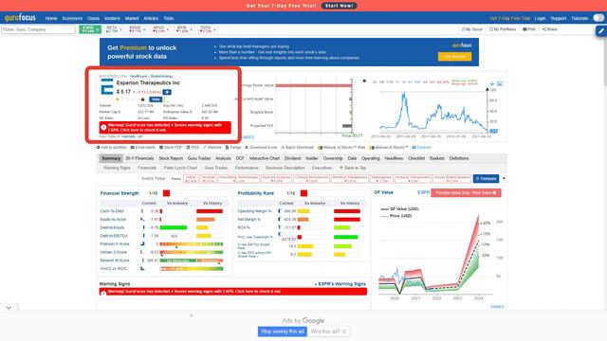Click the Batch Download icon

(283, 148)
